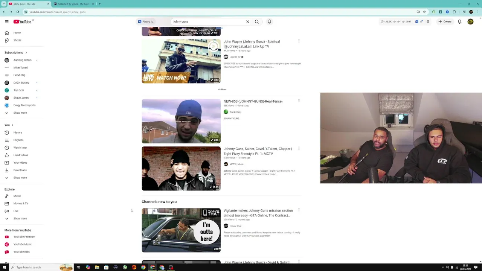
Task: Reload the page in Chrome
Action: click(x=17, y=12)
